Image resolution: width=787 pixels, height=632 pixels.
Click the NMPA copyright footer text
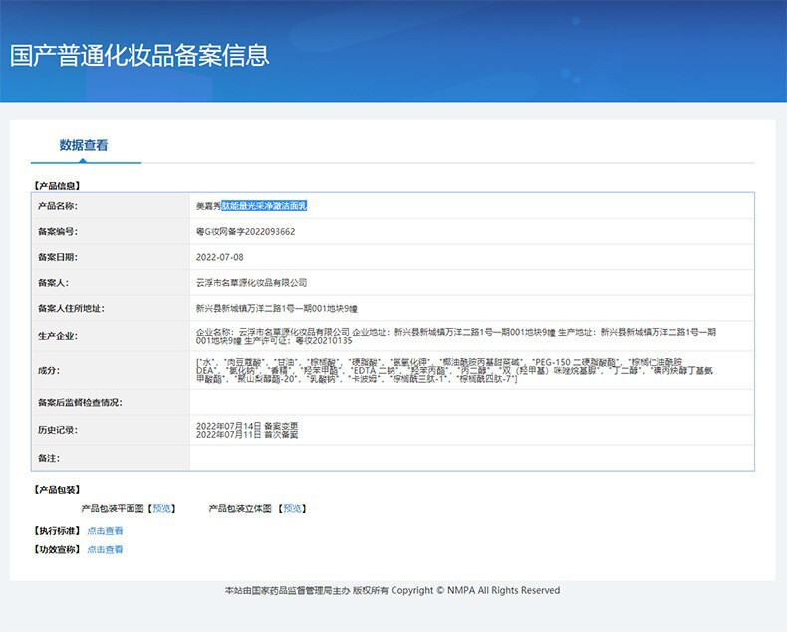393,590
